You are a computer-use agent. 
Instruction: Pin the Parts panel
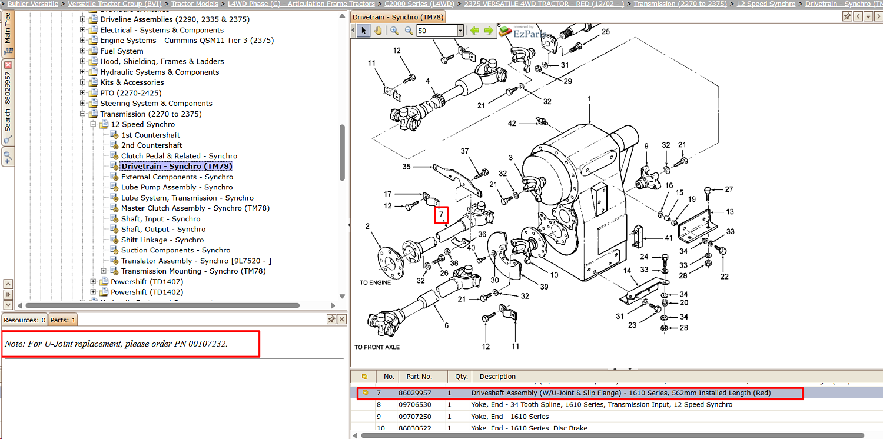(331, 319)
